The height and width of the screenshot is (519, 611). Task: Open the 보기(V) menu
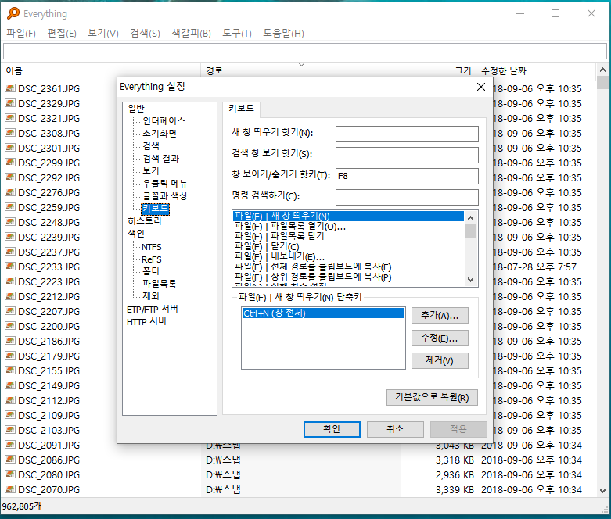(102, 33)
